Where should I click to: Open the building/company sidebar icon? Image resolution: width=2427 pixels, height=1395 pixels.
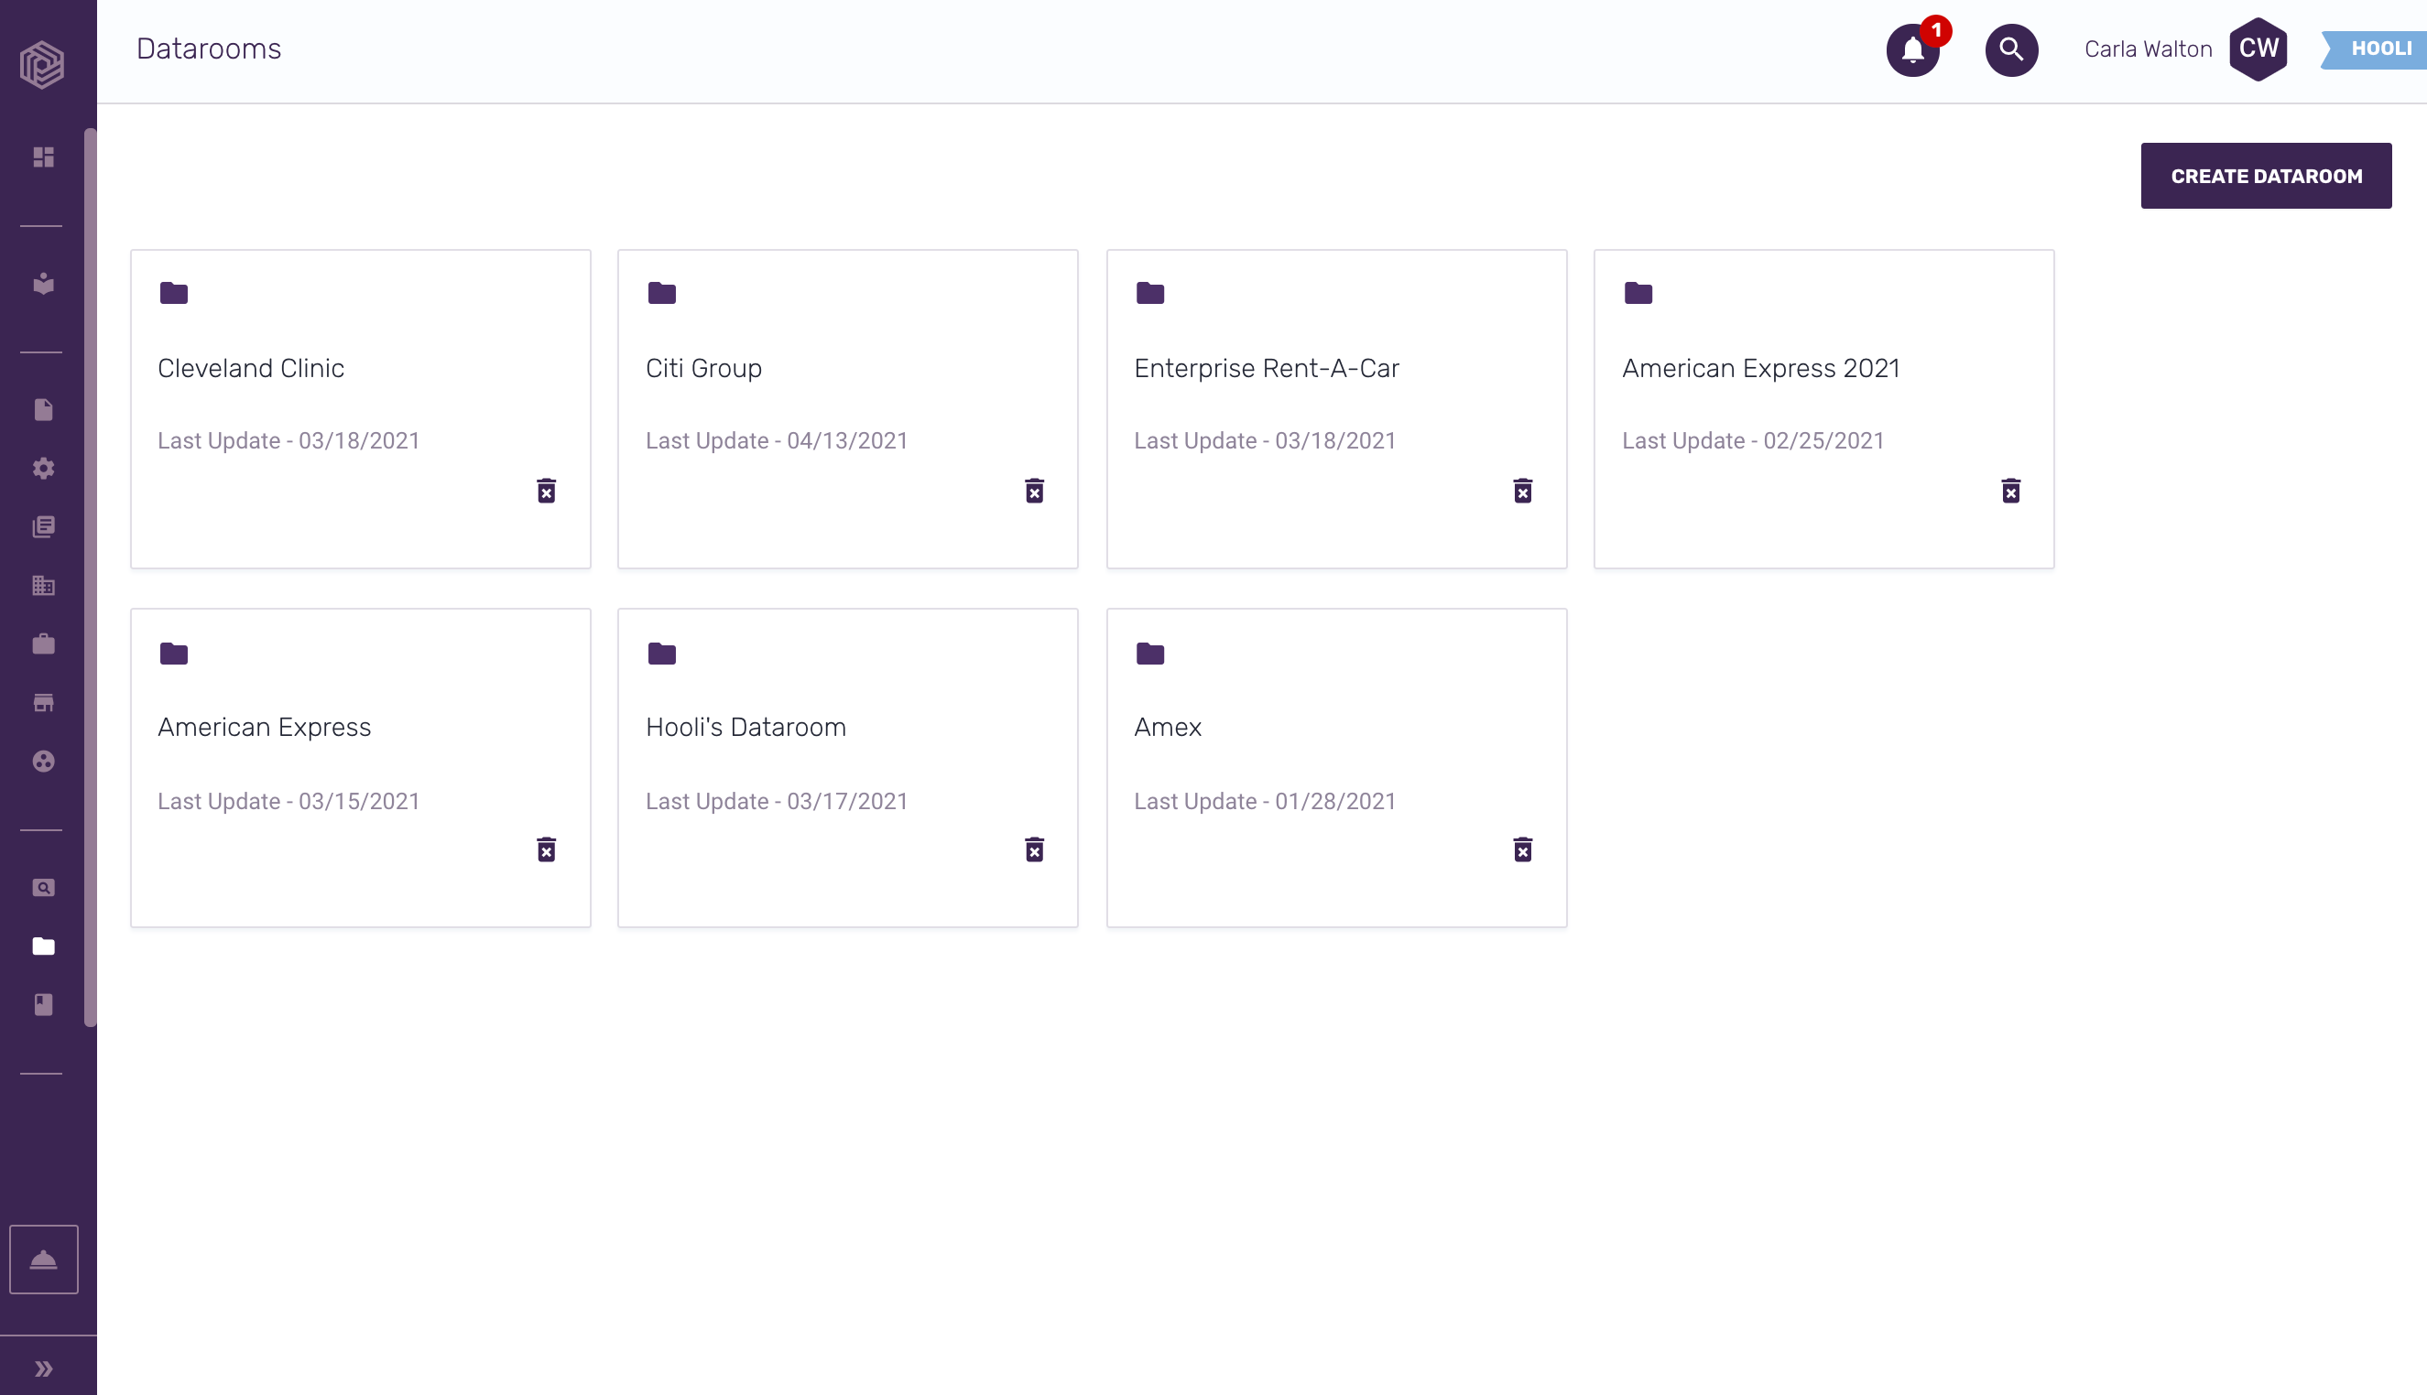point(43,586)
